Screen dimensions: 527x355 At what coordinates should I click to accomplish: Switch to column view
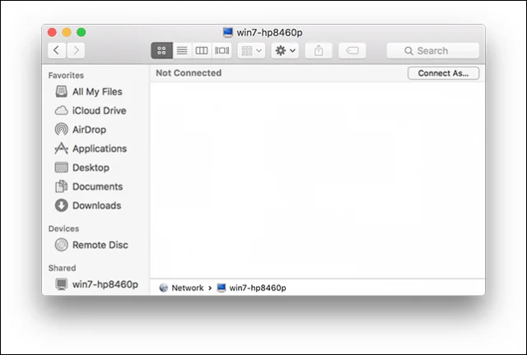pos(202,51)
